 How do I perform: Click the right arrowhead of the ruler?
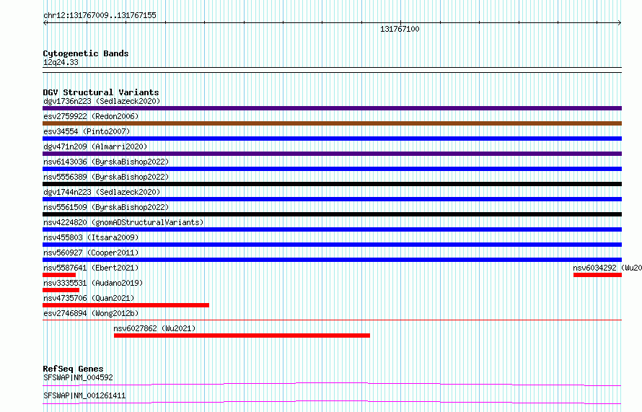[620, 23]
